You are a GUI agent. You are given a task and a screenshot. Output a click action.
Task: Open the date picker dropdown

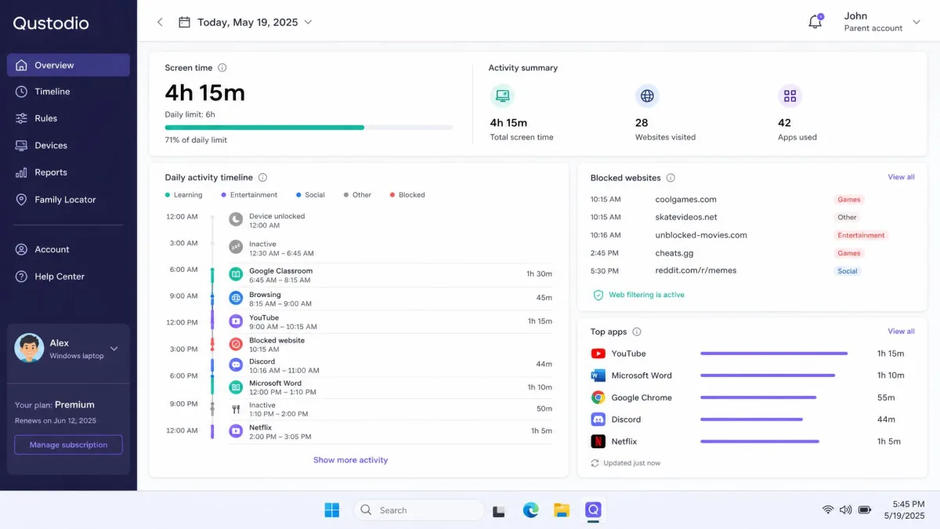click(x=308, y=22)
